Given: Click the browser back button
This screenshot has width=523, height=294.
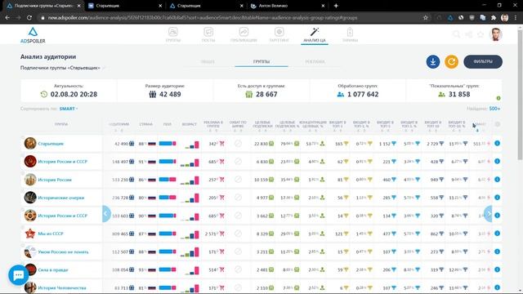Looking at the screenshot, I should 7,18.
